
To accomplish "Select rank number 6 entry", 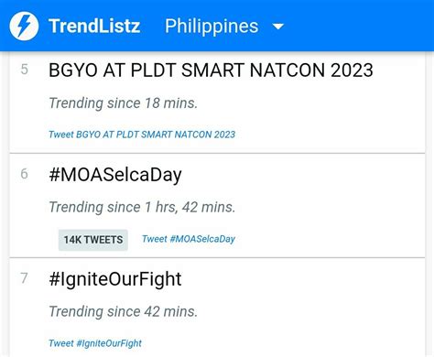I will 24,174.
